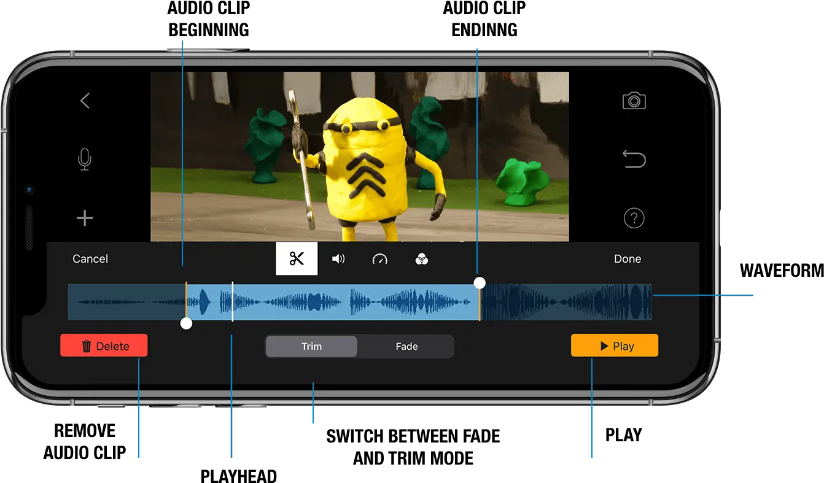The image size is (824, 483).
Task: Tap the selected light-blue waveform region
Action: click(x=333, y=302)
